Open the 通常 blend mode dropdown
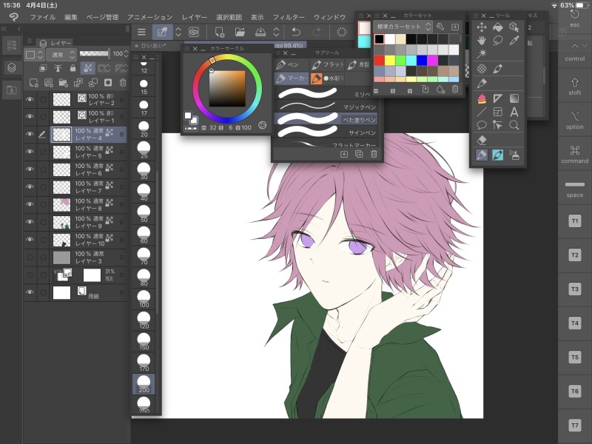592x444 pixels. pos(61,55)
